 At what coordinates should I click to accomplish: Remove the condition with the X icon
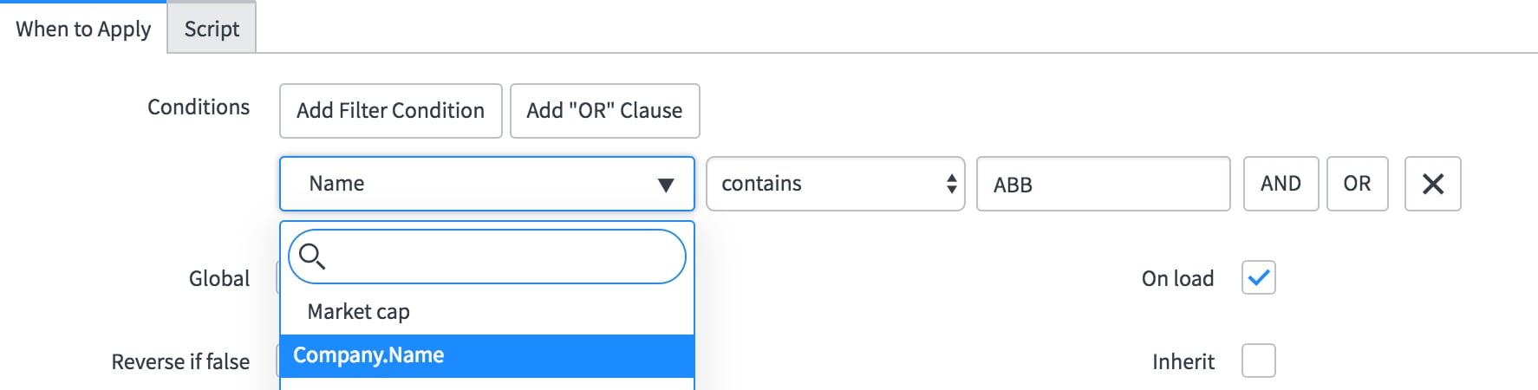[1432, 184]
